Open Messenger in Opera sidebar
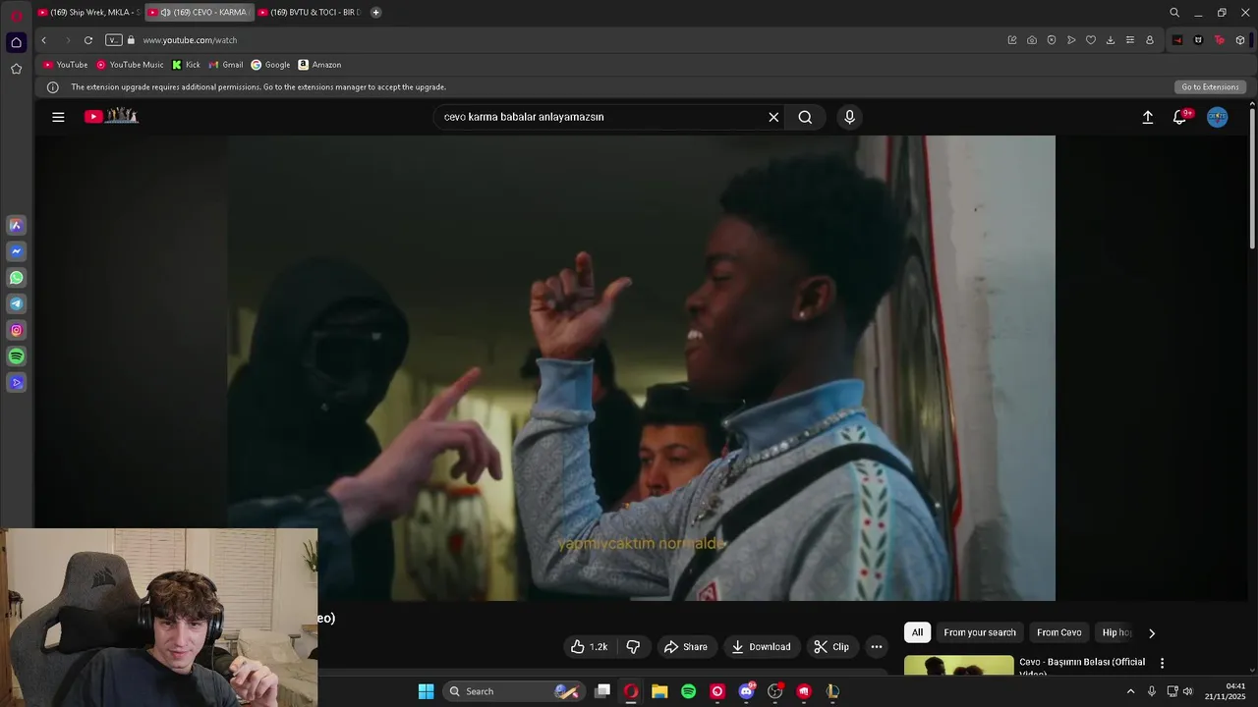 tap(16, 251)
